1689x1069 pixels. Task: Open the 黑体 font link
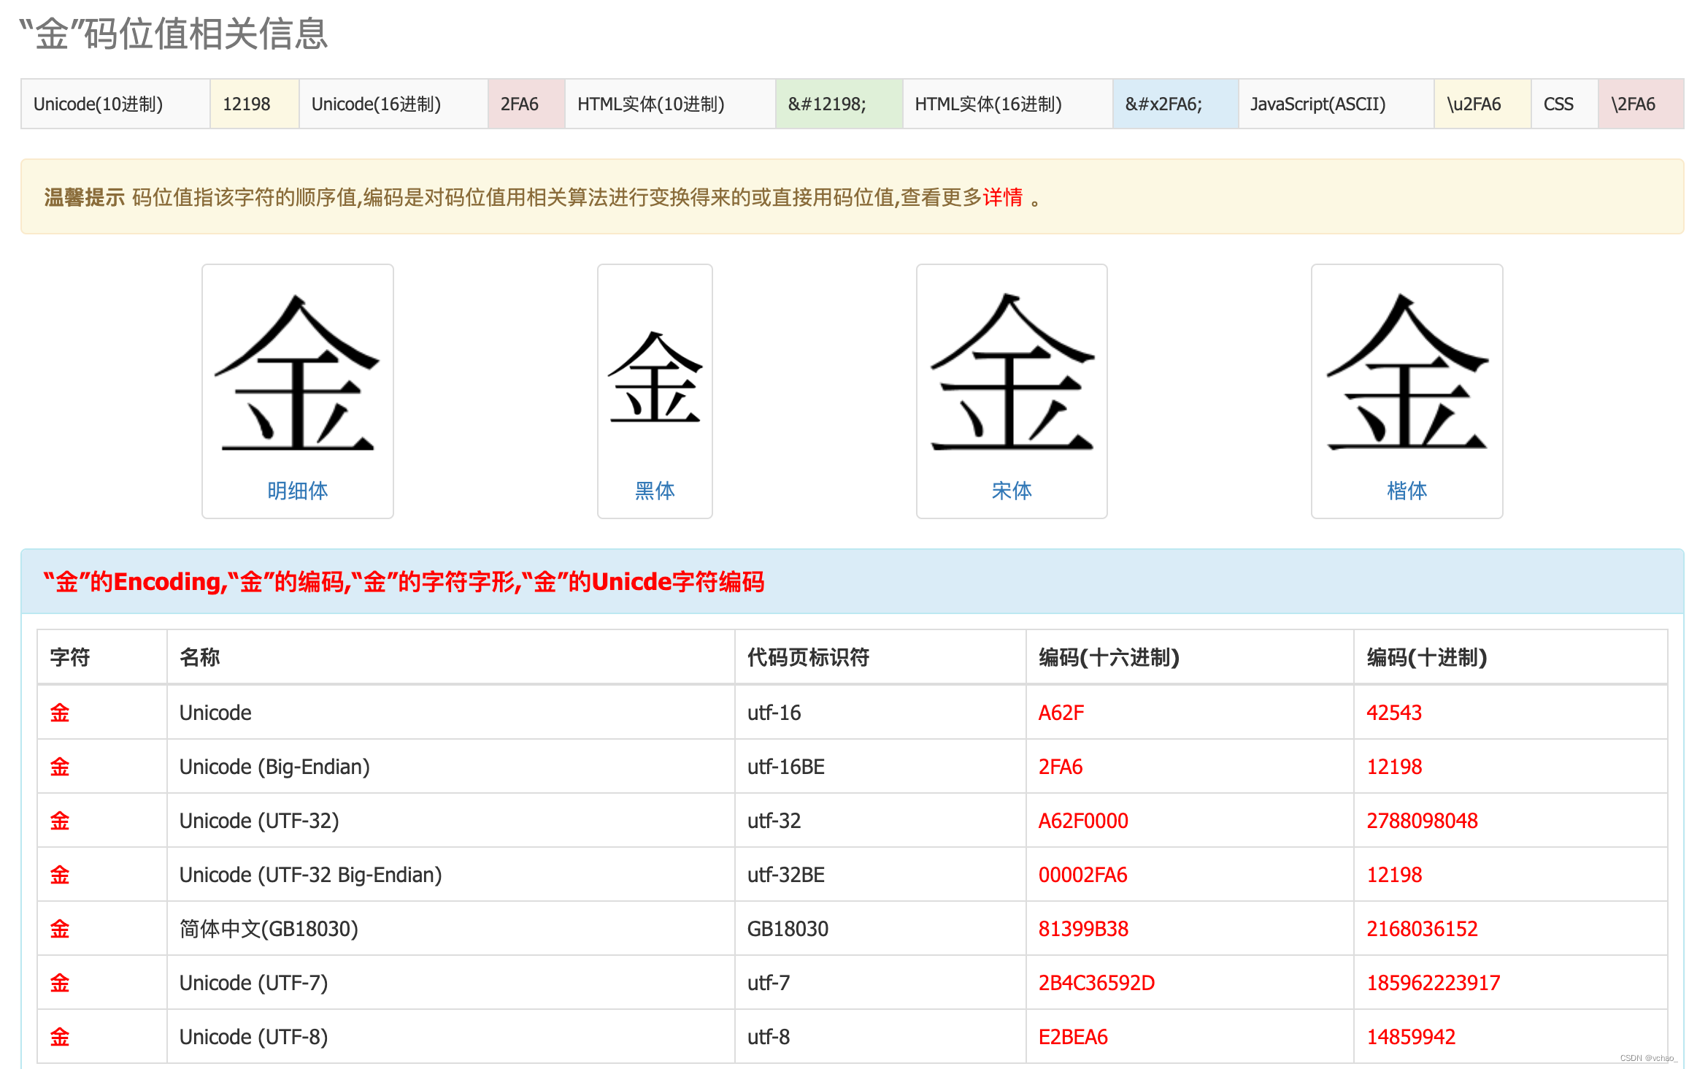[x=655, y=491]
